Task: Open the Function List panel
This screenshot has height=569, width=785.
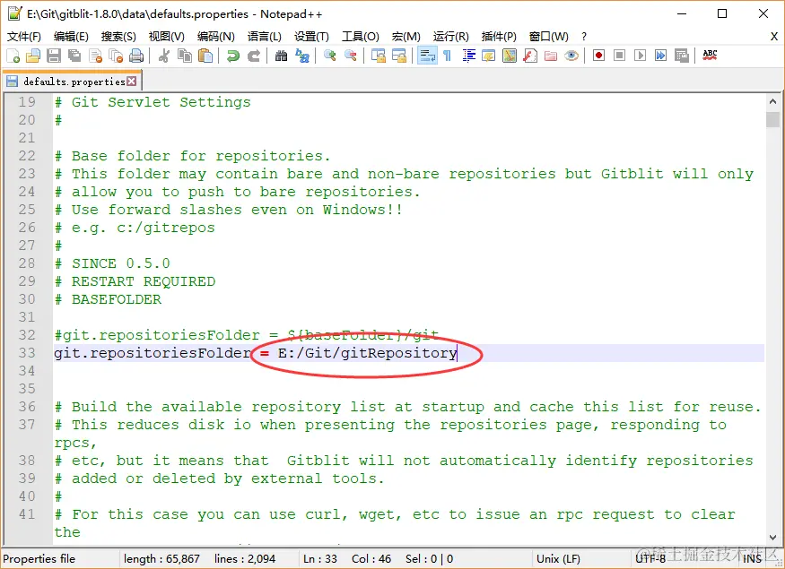Action: (x=530, y=56)
